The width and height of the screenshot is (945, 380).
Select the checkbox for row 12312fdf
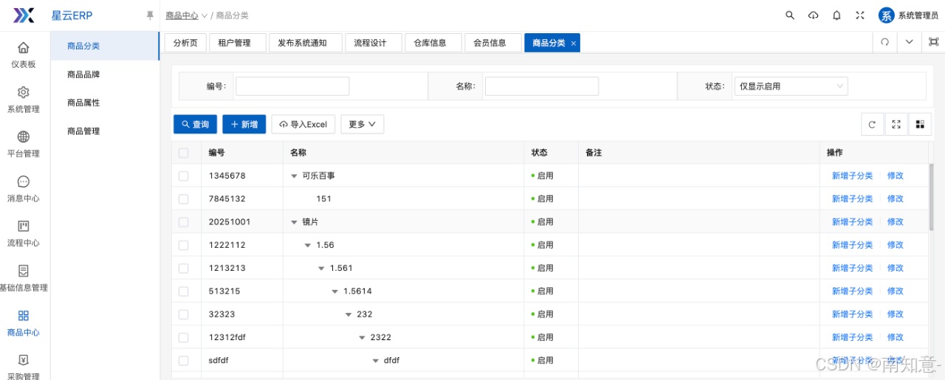(184, 337)
